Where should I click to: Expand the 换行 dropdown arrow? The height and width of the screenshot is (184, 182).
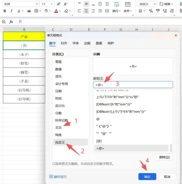click(x=120, y=11)
